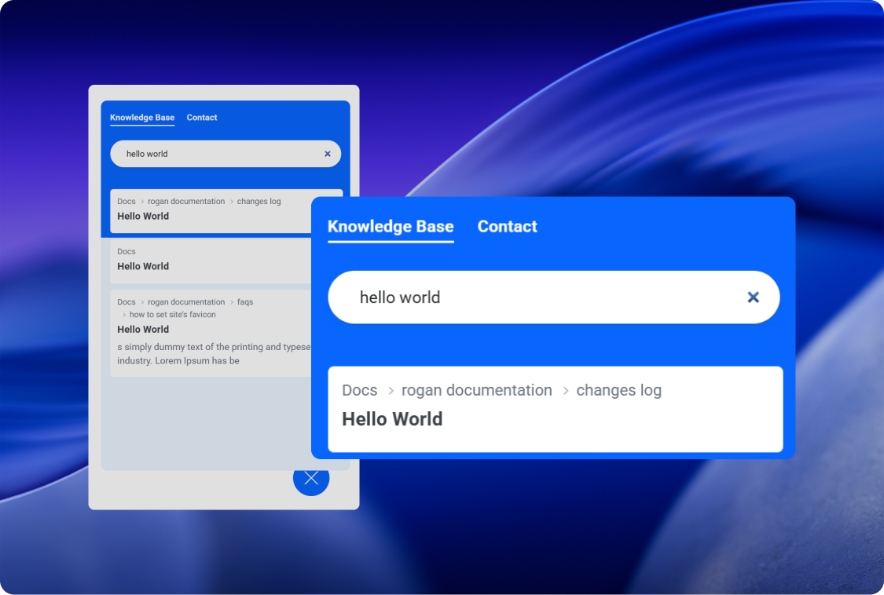The width and height of the screenshot is (884, 595).
Task: Open the Hello World title in the enlarged result
Action: [x=392, y=419]
